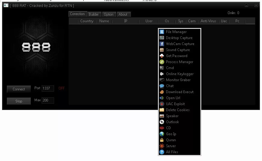Click the Uac column header
Image resolution: width=262 pixels, height=161 pixels.
coord(224,21)
